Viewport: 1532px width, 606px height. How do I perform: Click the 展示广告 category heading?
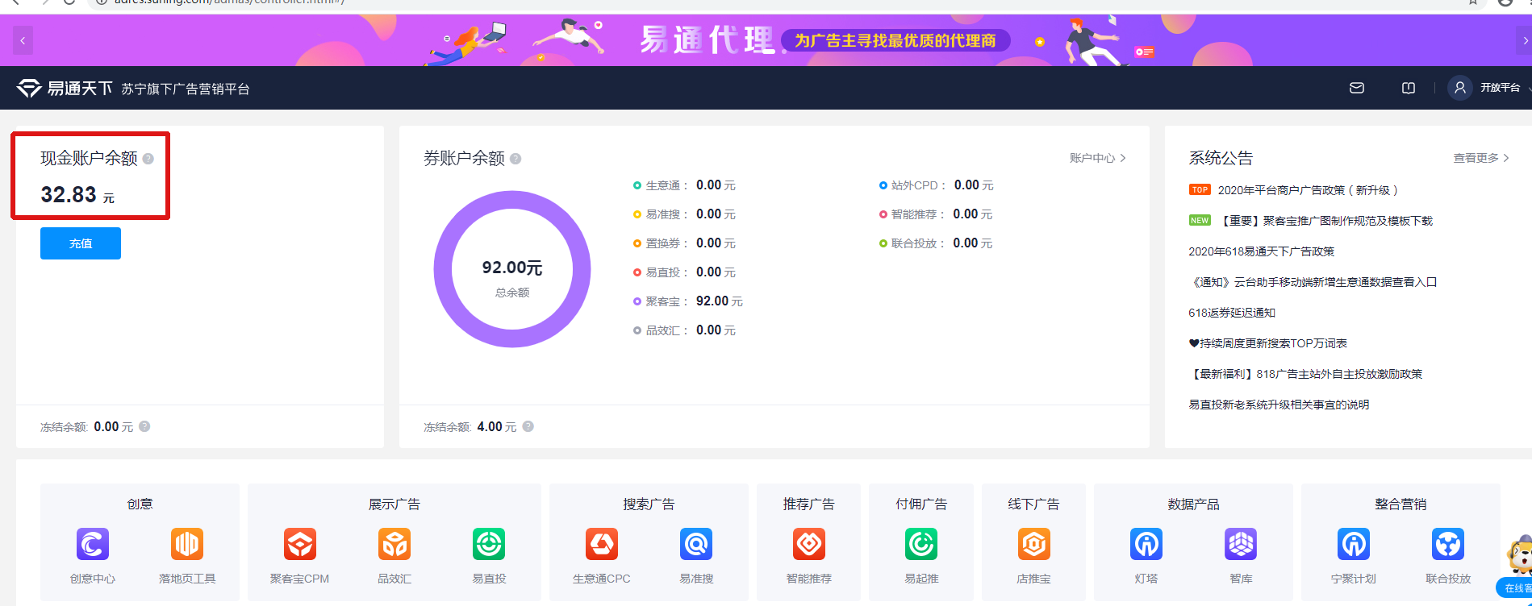coord(394,504)
